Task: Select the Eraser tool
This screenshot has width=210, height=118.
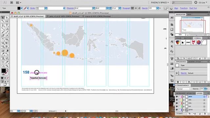Action: (x=7, y=35)
